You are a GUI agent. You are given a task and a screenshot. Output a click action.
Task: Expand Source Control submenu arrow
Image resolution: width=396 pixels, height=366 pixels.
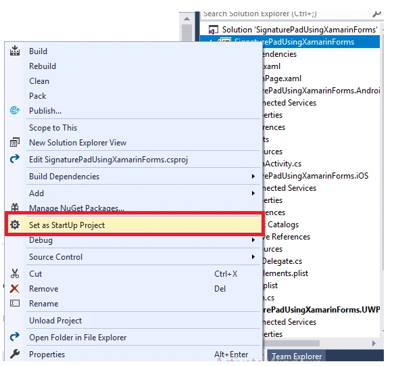253,257
